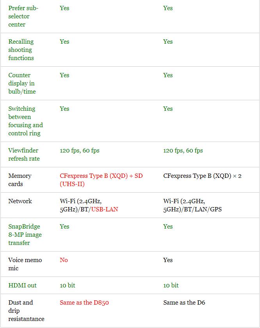Screen dimensions: 260x328
Task: Click "Yes" in the Voice memo mic row
Action: click(x=168, y=260)
